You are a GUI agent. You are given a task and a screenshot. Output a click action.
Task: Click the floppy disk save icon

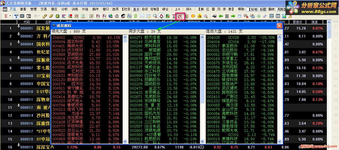tap(284, 16)
